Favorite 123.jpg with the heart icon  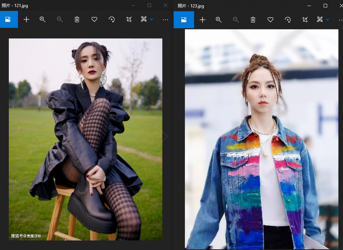[270, 20]
